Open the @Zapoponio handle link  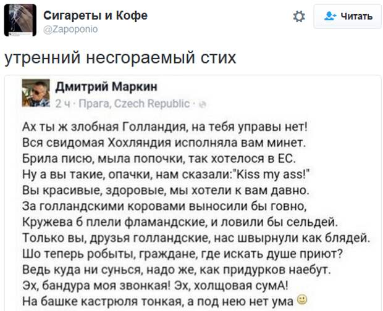click(70, 29)
